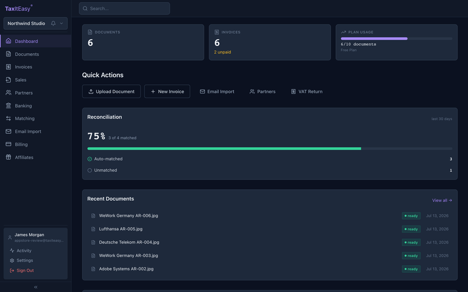
Task: Click the Matching arrows icon
Action: point(8,119)
